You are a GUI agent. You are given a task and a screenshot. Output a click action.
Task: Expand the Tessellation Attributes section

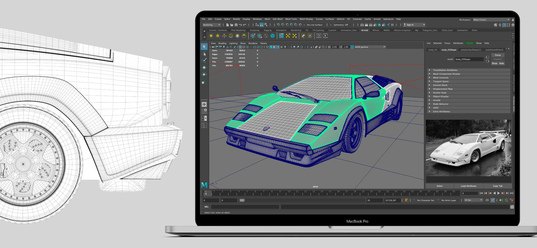click(469, 70)
